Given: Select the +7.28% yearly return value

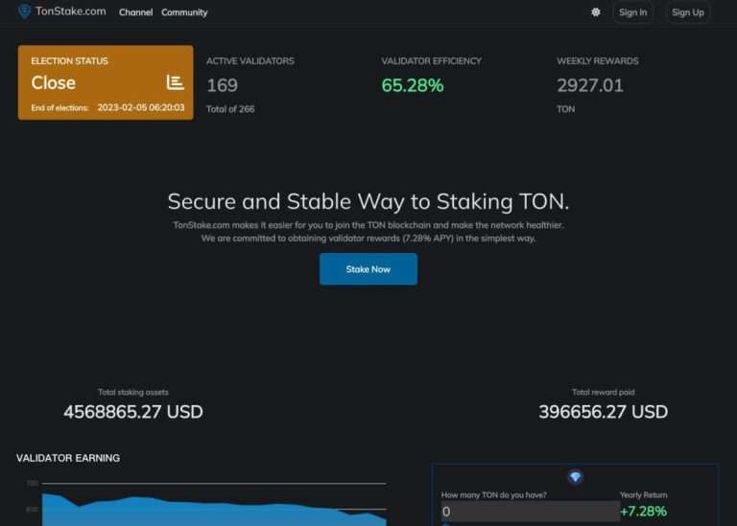Looking at the screenshot, I should click(643, 511).
